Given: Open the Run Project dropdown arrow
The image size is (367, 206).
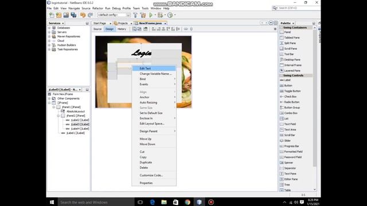Looking at the screenshot, I should pos(155,15).
